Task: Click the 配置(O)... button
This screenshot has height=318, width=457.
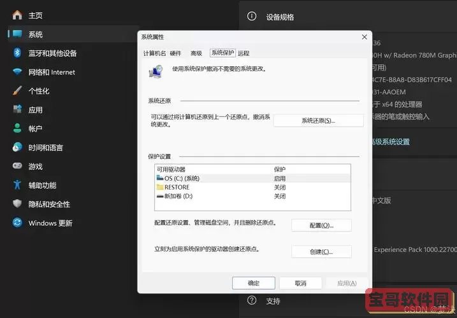Action: pyautogui.click(x=321, y=226)
